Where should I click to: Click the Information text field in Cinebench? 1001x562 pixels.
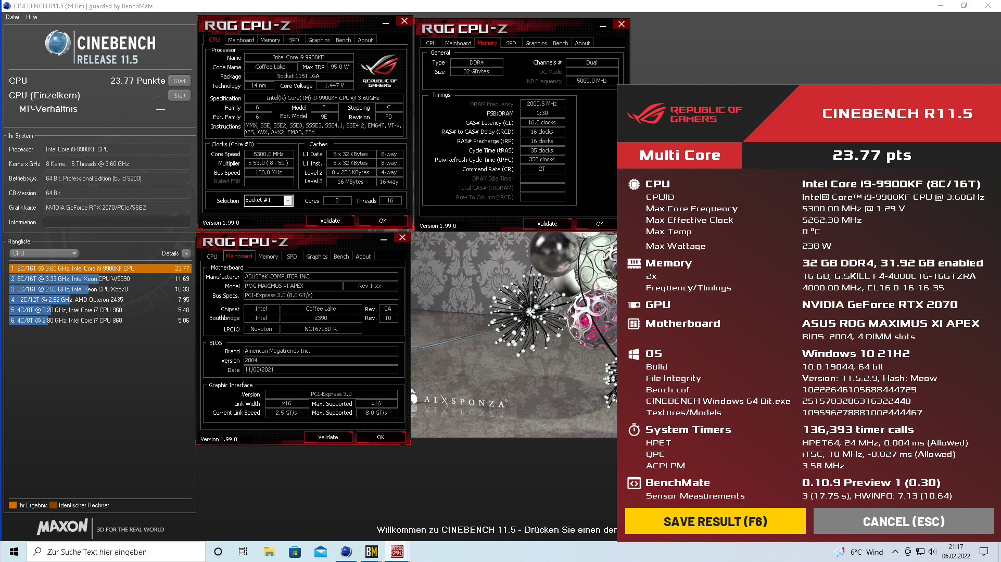point(117,222)
